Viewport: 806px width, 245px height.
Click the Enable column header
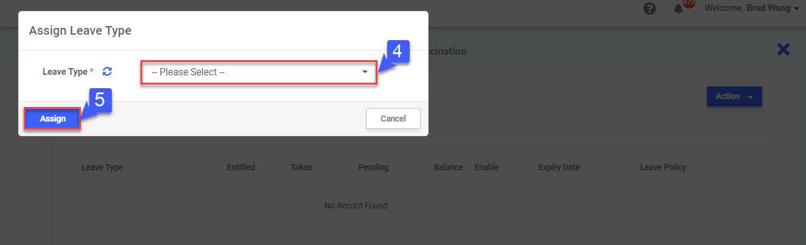pyautogui.click(x=487, y=167)
